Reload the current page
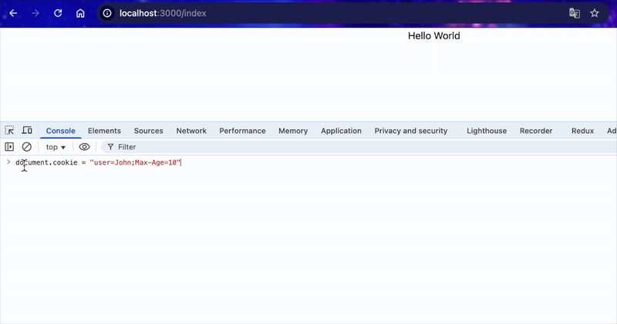The width and height of the screenshot is (617, 324). pyautogui.click(x=58, y=13)
